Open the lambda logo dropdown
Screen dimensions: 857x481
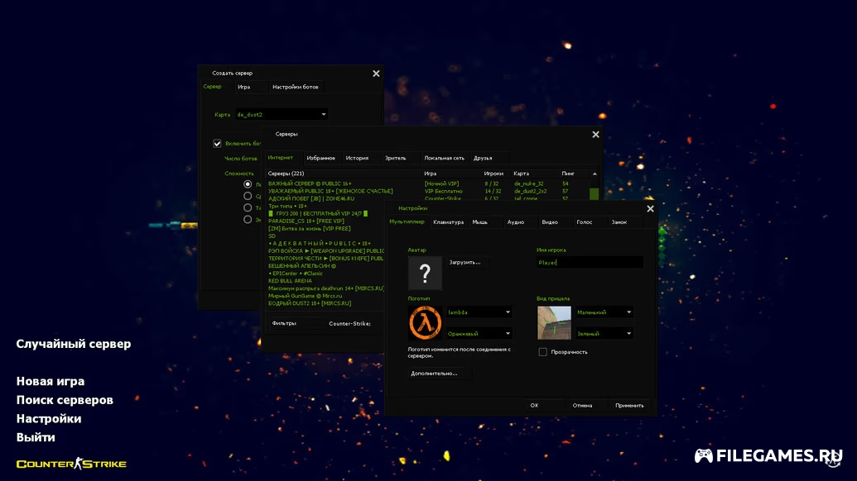pyautogui.click(x=479, y=312)
